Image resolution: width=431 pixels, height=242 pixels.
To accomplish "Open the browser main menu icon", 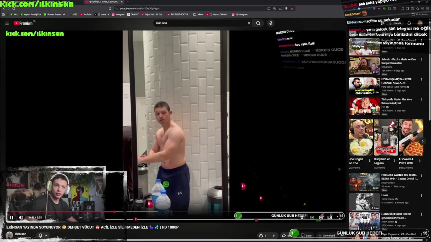I will tap(428, 8).
